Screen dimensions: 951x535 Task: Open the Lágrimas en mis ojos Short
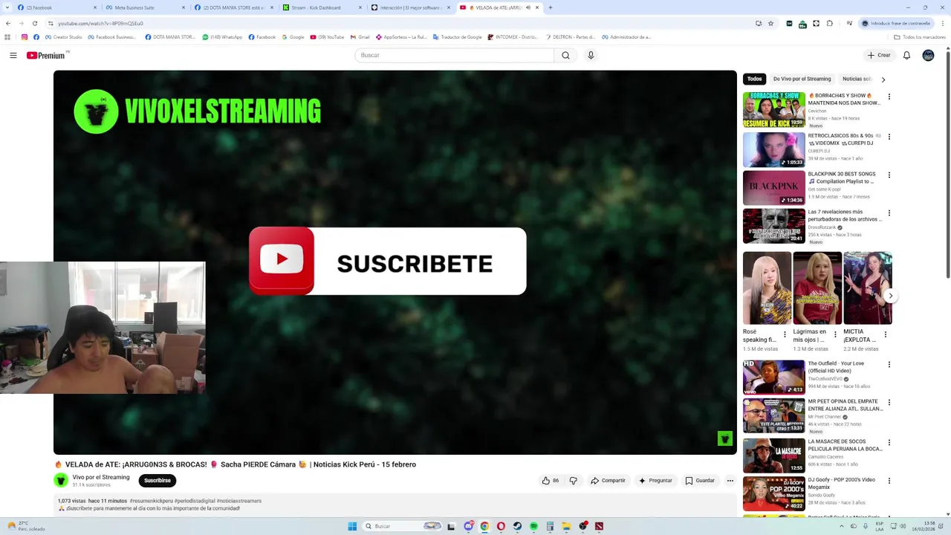pyautogui.click(x=817, y=288)
